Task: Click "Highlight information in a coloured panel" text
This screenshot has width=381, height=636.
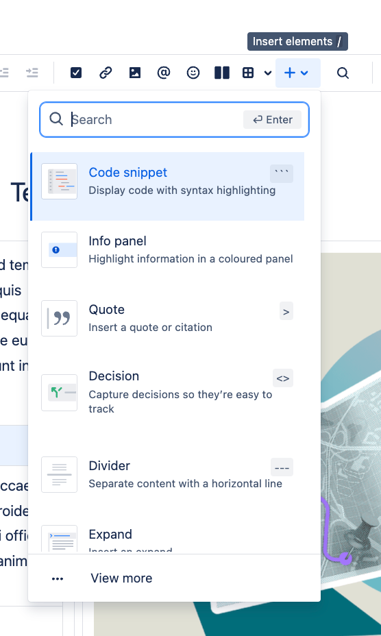Action: pos(190,259)
